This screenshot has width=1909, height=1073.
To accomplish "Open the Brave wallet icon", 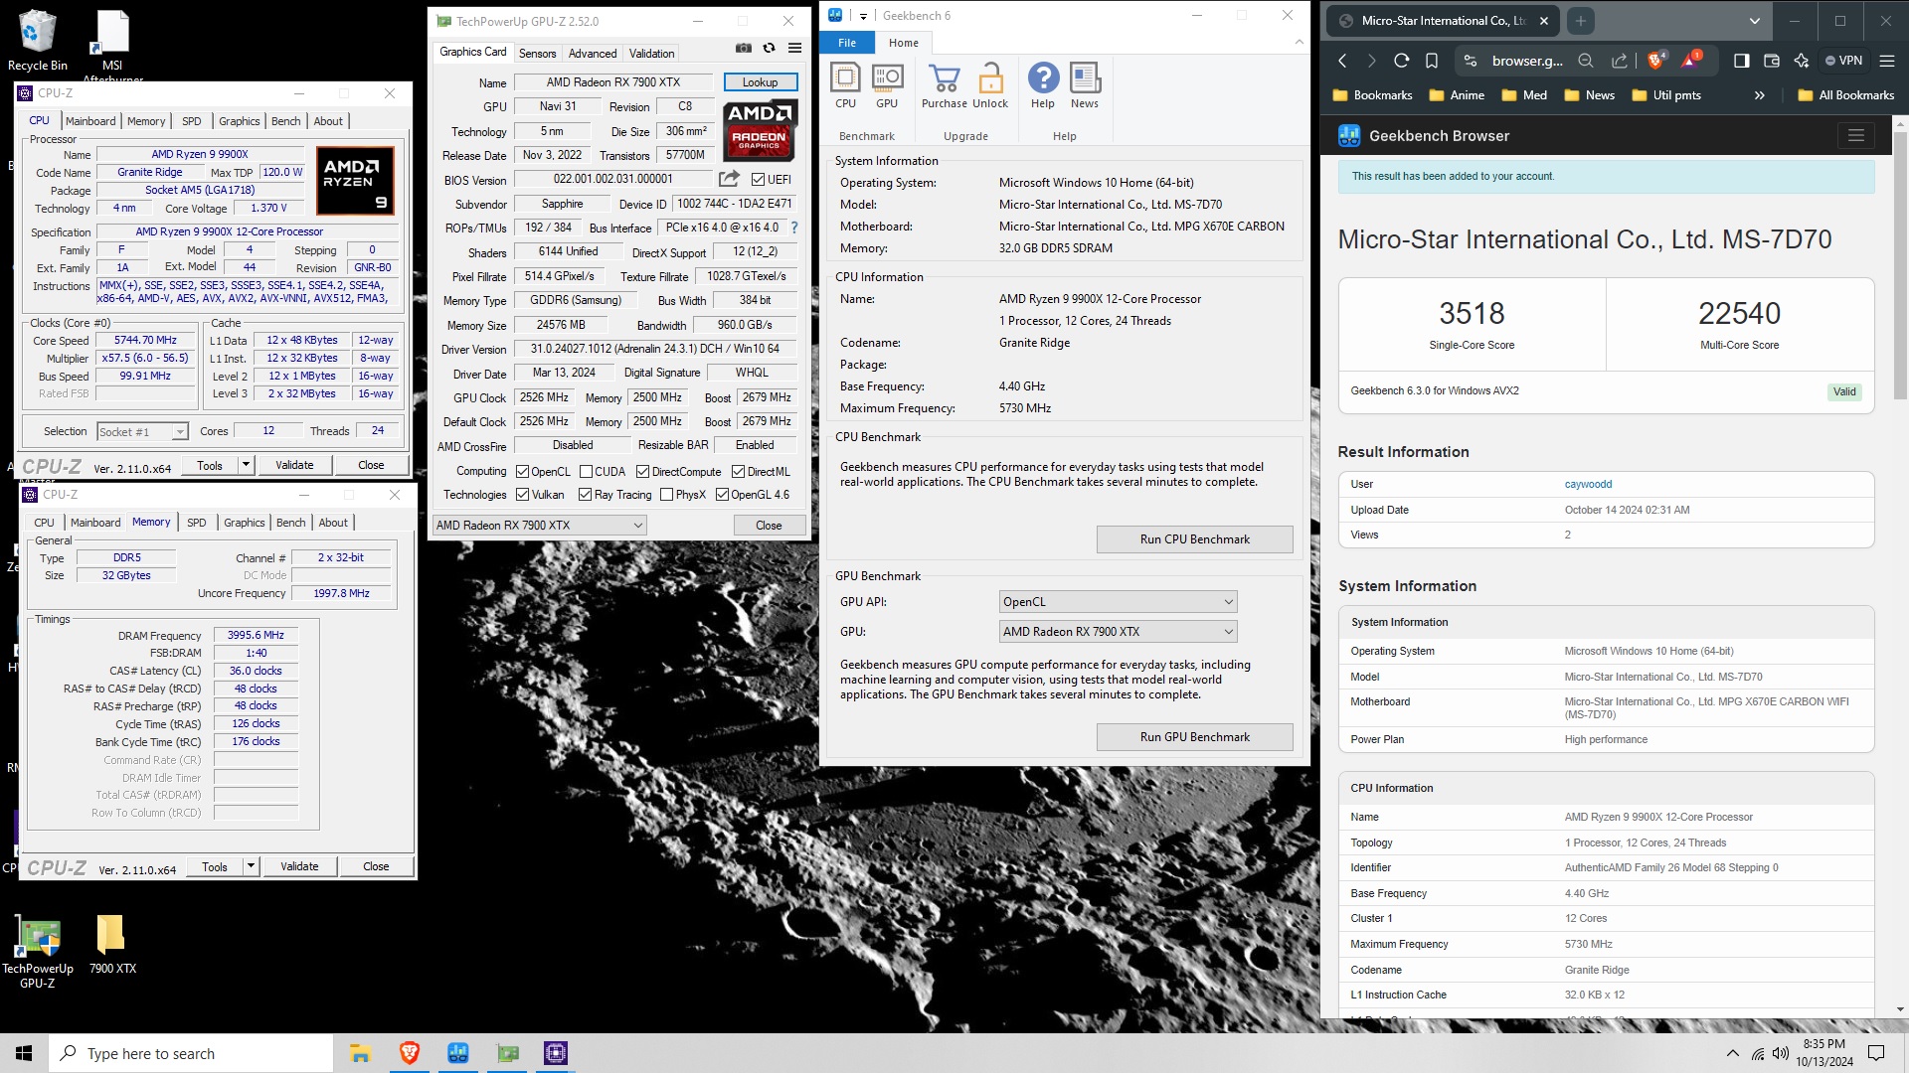I will pos(1771,61).
